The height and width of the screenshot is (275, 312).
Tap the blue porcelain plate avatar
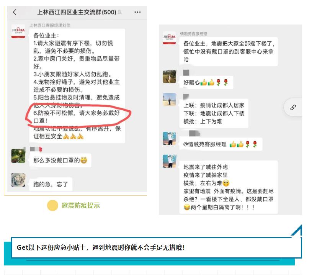coord(18,180)
